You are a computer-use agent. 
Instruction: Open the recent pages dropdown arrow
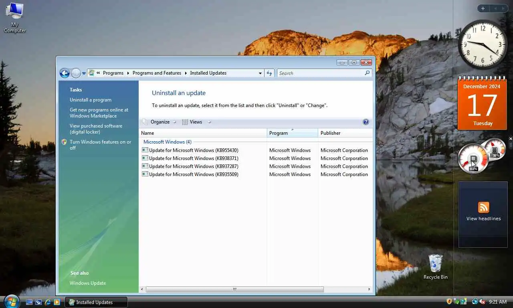coord(84,73)
